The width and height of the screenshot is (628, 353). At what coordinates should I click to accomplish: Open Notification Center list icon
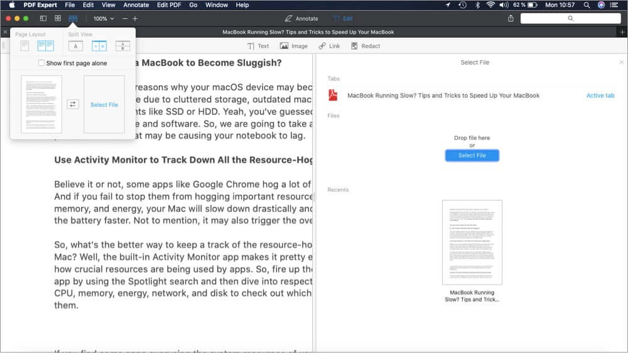tap(614, 5)
